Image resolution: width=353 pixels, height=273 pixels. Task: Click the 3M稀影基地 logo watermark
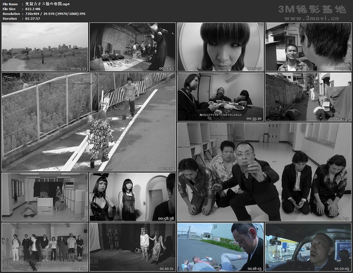[312, 9]
